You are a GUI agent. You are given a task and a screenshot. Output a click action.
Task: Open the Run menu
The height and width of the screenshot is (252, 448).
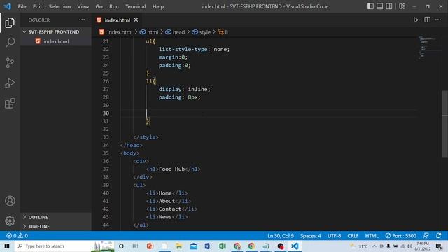coord(113,6)
